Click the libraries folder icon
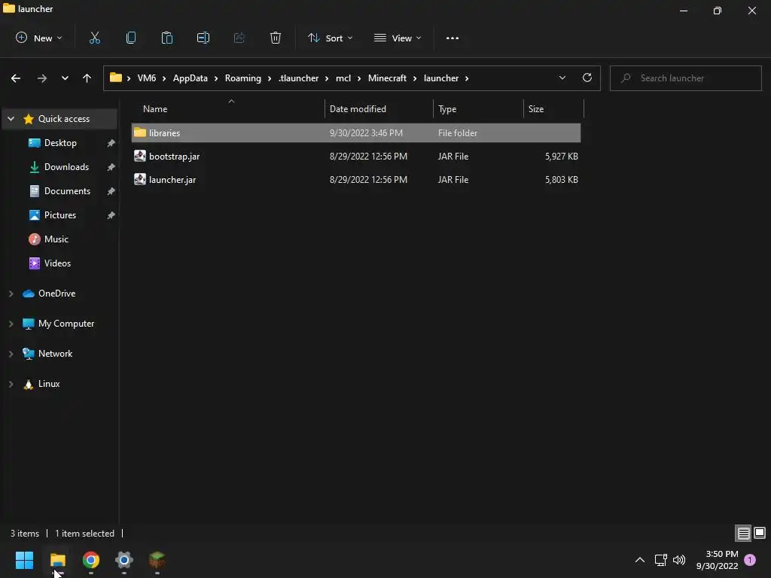The image size is (771, 578). [x=140, y=132]
